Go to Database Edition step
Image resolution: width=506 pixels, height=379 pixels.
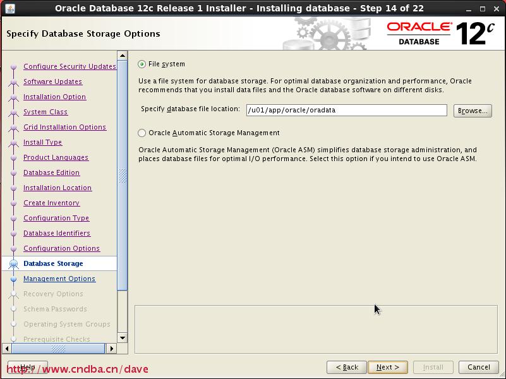pyautogui.click(x=51, y=172)
